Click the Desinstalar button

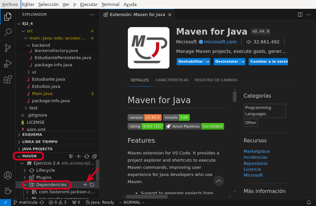tap(227, 62)
